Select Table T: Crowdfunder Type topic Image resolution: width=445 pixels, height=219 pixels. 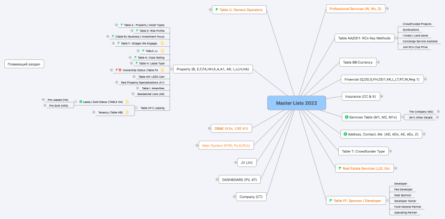(x=363, y=151)
